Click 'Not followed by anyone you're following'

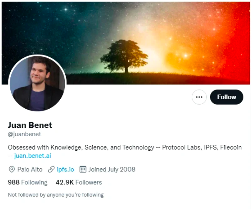pos(56,195)
